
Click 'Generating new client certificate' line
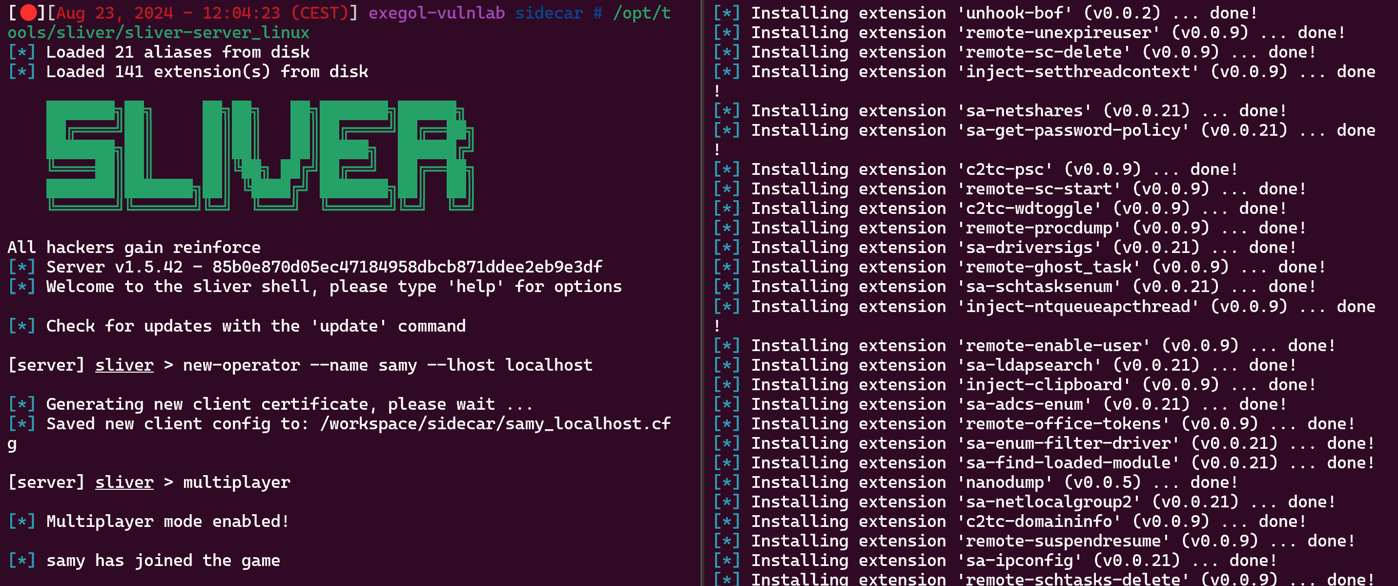coord(270,404)
